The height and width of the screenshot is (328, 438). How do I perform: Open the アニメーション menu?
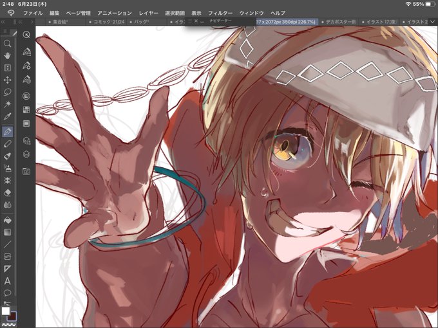pos(115,13)
